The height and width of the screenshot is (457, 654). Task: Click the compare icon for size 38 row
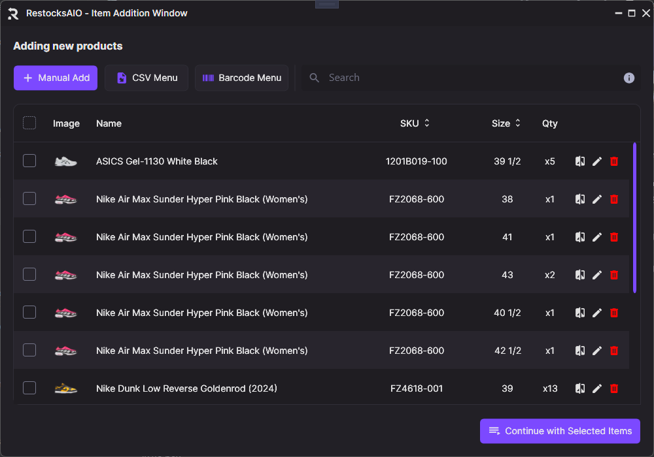coord(579,199)
